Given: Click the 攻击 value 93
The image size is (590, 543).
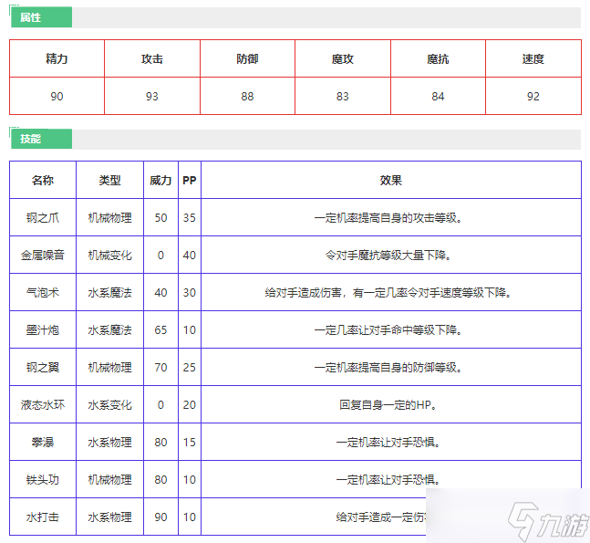Looking at the screenshot, I should point(152,97).
